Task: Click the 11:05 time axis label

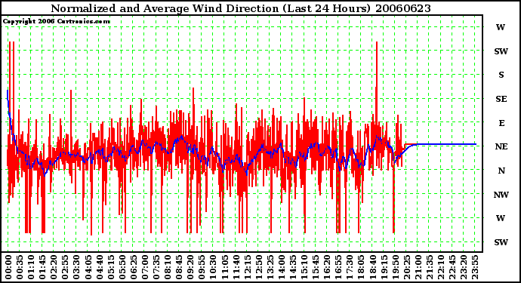Action: click(x=224, y=267)
